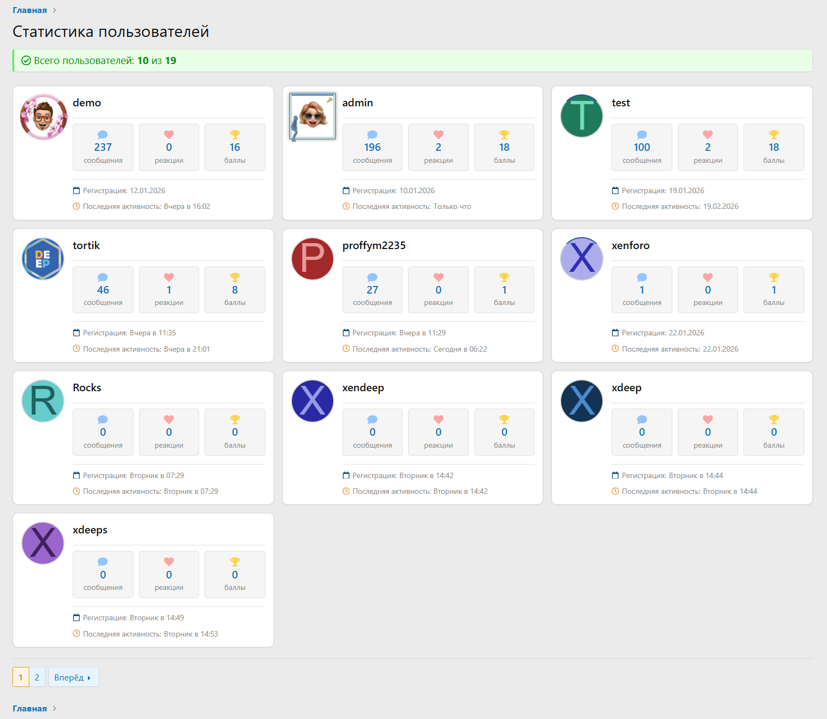Click the 18 баллы stat in admin's card
Screen dimensions: 827x719
(504, 148)
